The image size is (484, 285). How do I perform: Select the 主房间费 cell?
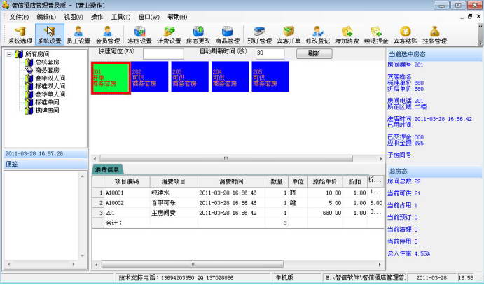(x=174, y=213)
